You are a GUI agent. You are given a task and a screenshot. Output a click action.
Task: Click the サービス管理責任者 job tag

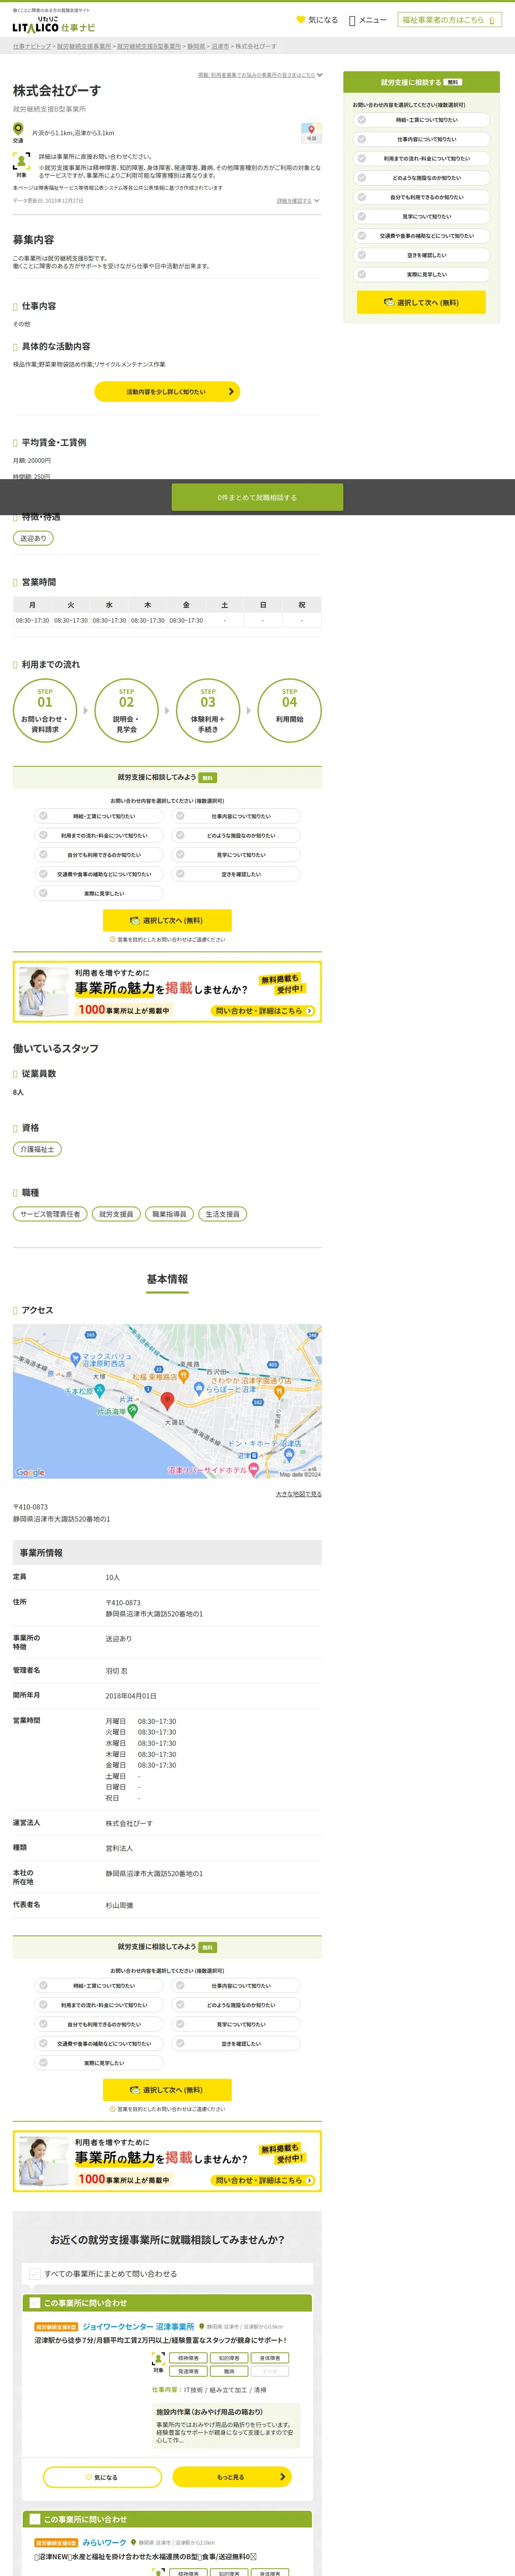click(50, 1214)
